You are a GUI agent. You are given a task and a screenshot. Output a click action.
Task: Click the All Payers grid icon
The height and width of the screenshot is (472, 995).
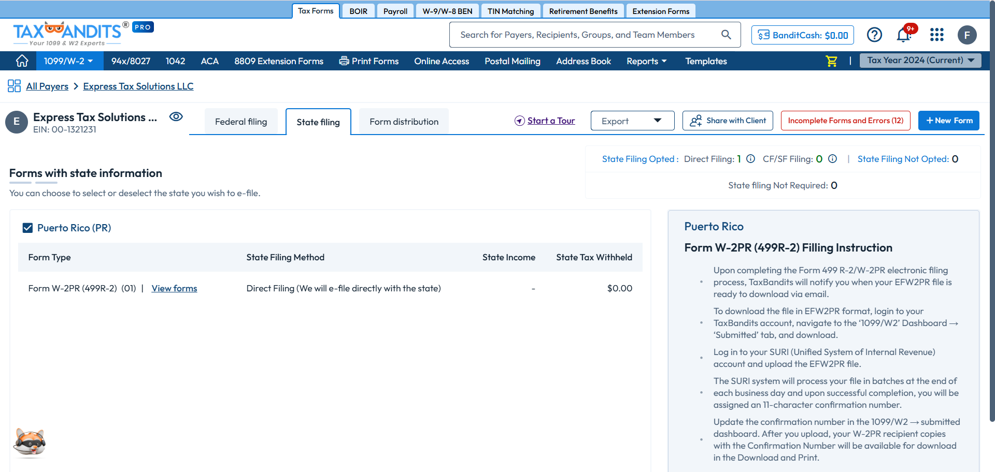tap(14, 86)
